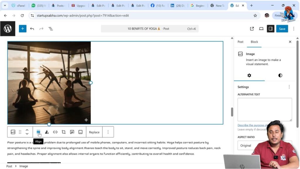This screenshot has width=300, height=169.
Task: Toggle the settings sidebar panel
Action: [270, 28]
